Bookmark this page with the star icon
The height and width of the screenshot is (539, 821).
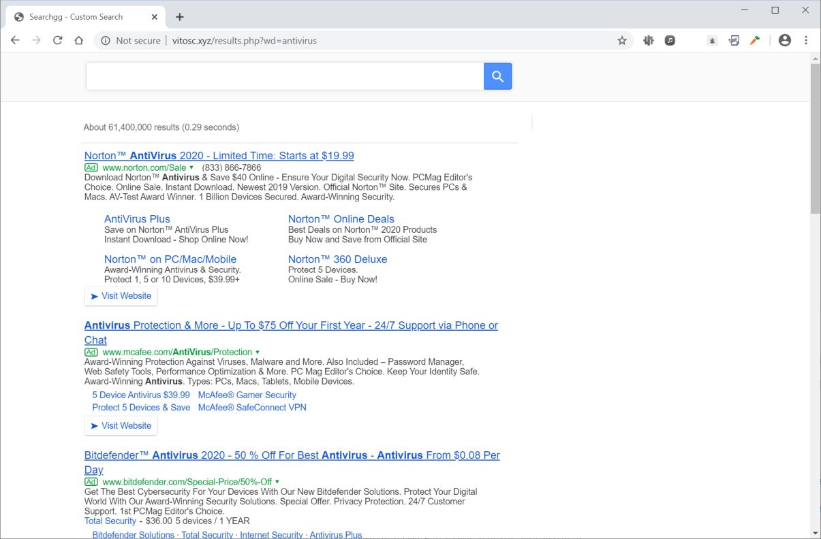tap(622, 41)
